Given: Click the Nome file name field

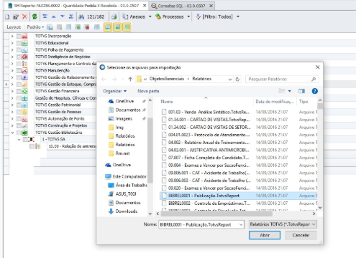Looking at the screenshot, I should tap(201, 224).
